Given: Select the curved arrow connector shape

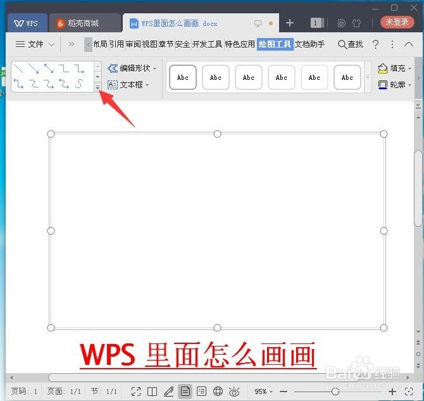Looking at the screenshot, I should click(x=49, y=84).
